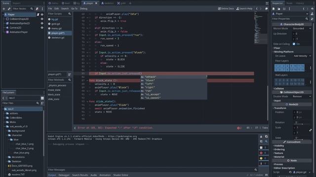Image resolution: width=316 pixels, height=177 pixels.
Task: Open Online Docs
Action: 226,9
